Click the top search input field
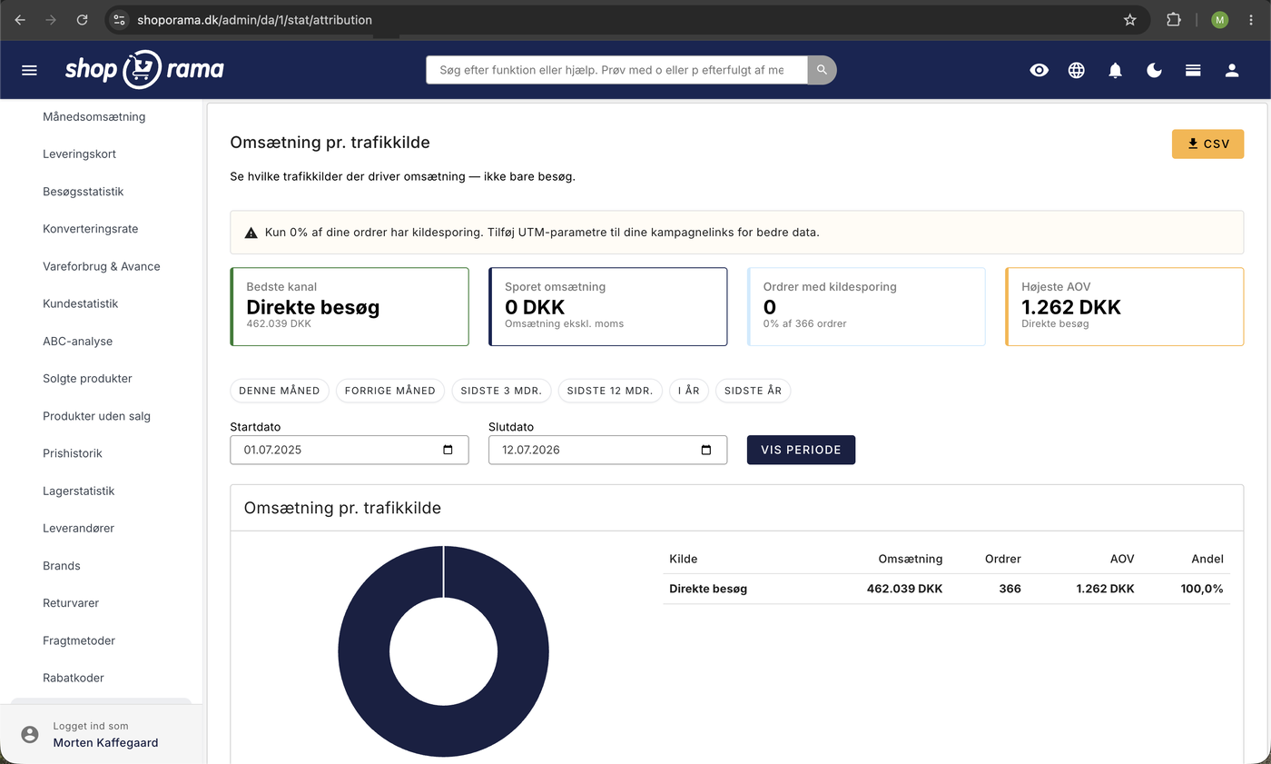This screenshot has height=764, width=1271. (x=616, y=70)
